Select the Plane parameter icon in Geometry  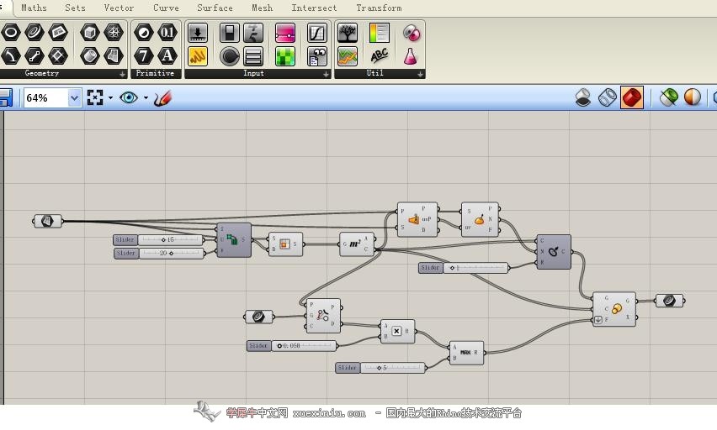pyautogui.click(x=57, y=33)
